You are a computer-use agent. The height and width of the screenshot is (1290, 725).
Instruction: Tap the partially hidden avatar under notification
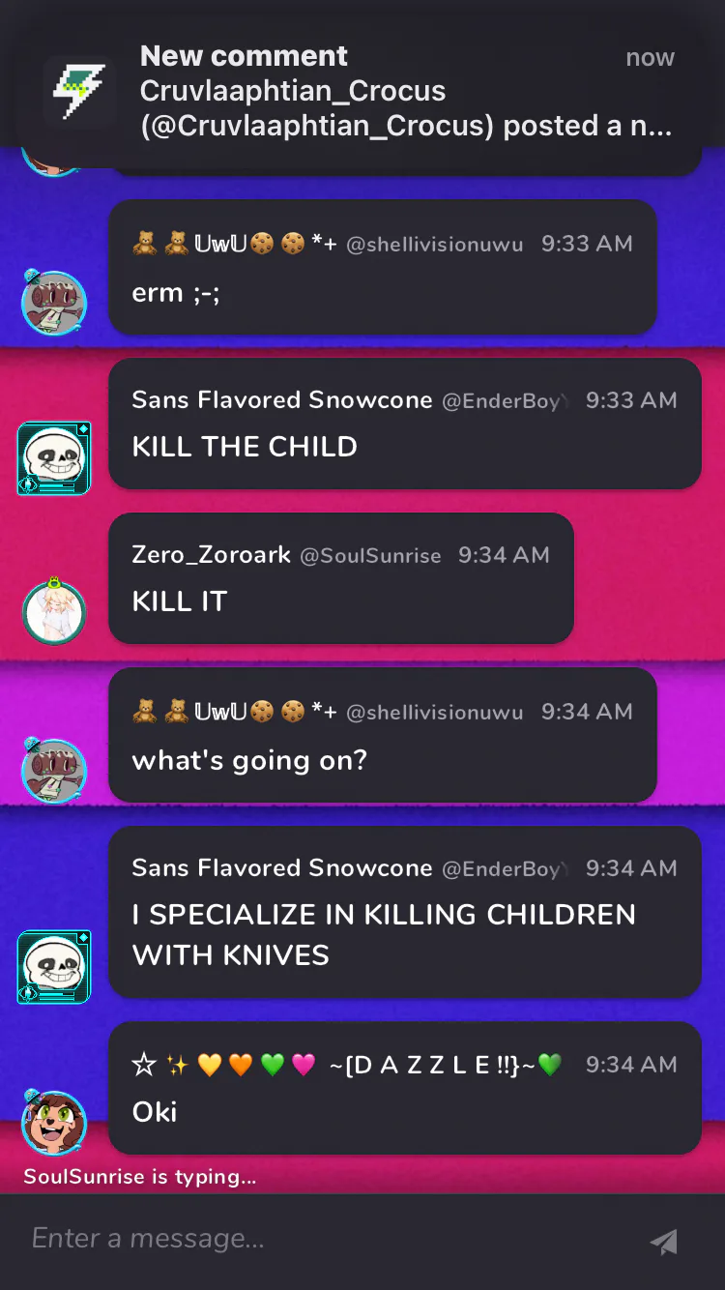point(54,162)
